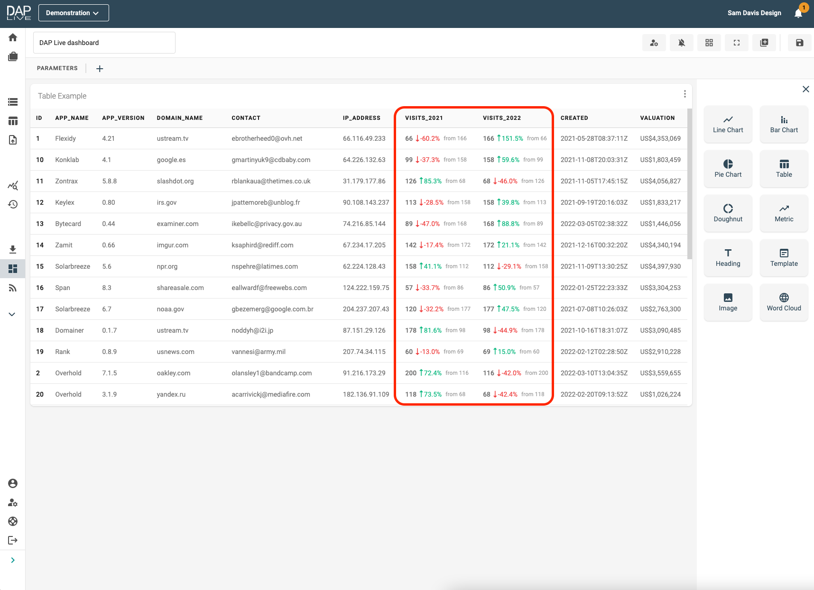Click the logout icon in sidebar

[13, 540]
